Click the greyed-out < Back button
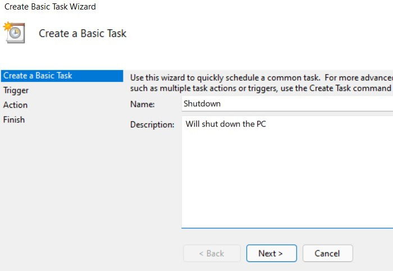Screen dimensions: 393x271 click(212, 253)
